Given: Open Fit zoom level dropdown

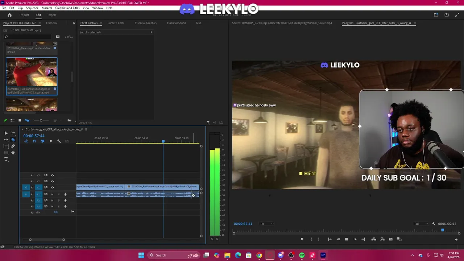Looking at the screenshot, I should point(266,224).
